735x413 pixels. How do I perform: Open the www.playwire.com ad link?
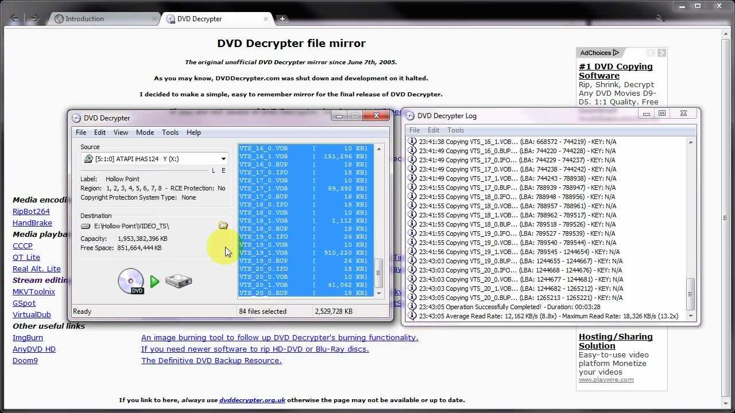606,380
